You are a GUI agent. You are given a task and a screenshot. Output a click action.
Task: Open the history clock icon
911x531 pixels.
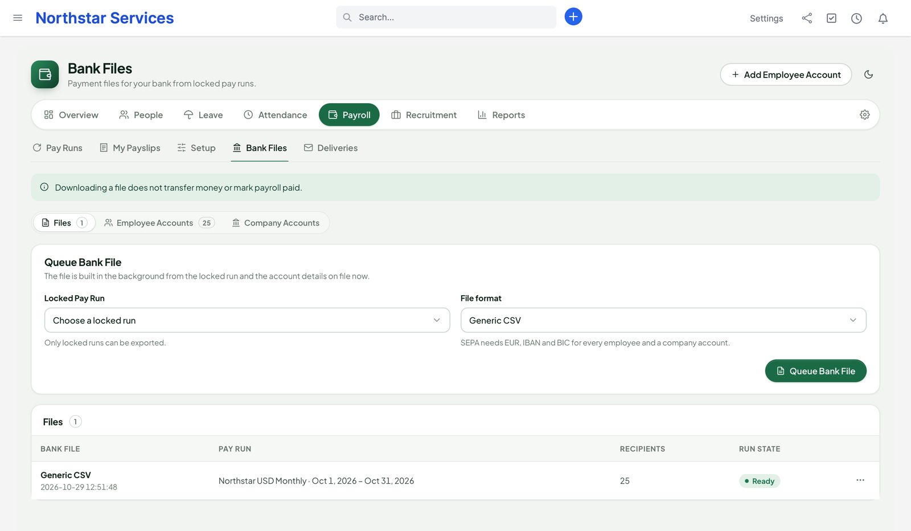pos(856,18)
